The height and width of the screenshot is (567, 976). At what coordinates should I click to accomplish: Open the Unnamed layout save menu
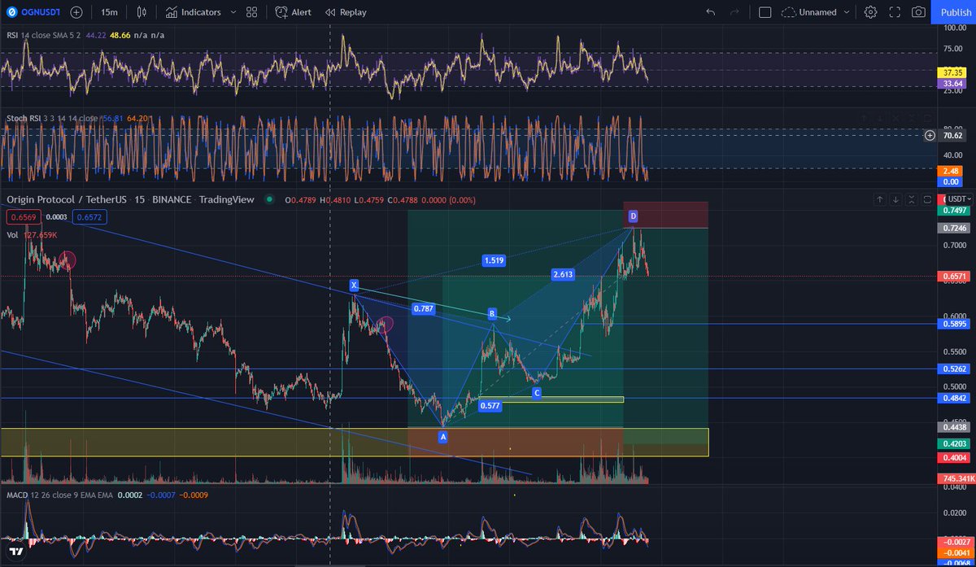pos(816,12)
